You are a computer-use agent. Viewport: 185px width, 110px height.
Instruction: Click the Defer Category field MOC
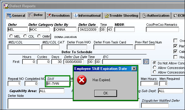39,29
